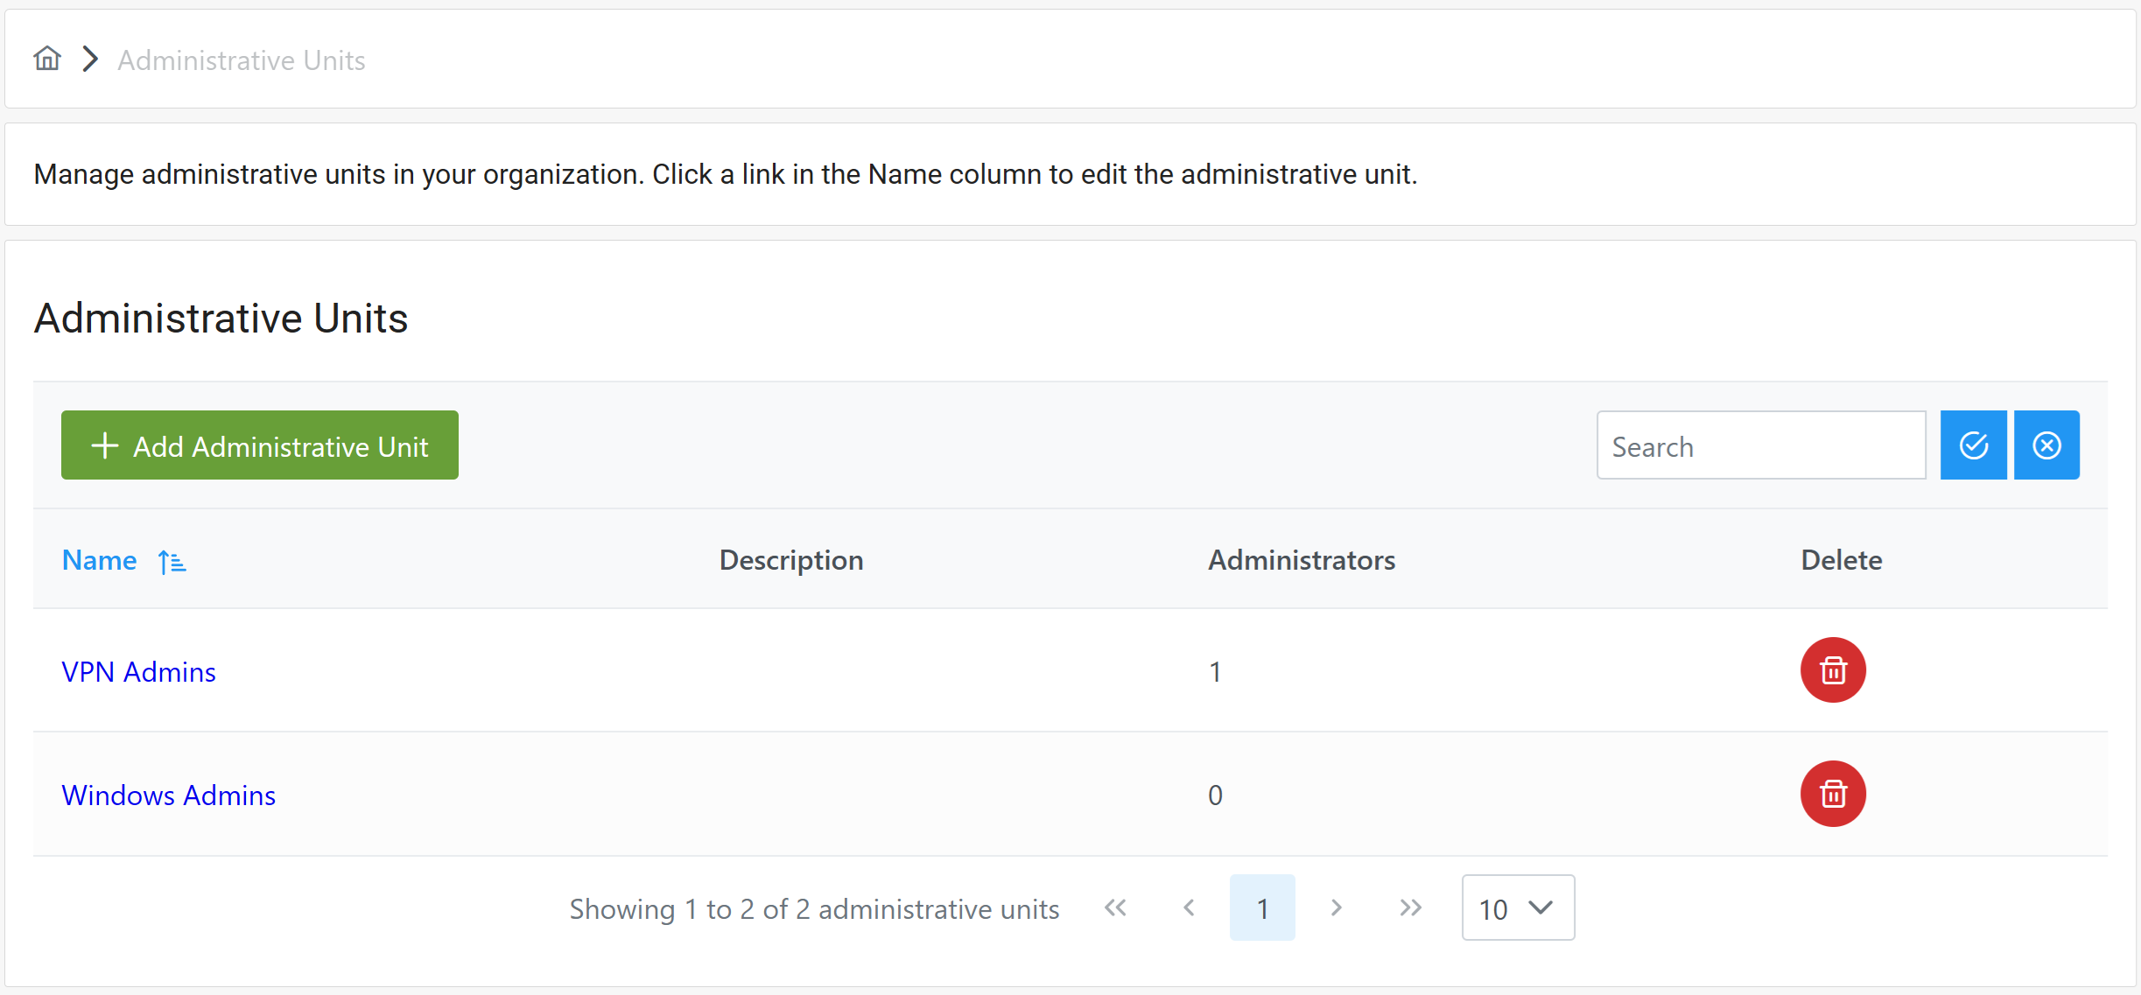Go to the next page

1336,908
